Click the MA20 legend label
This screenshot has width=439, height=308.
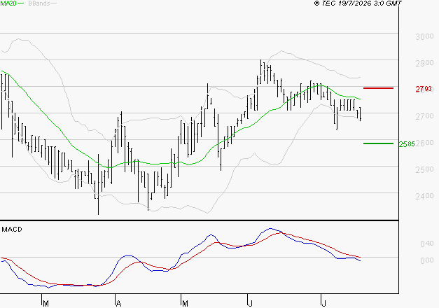tap(8, 3)
